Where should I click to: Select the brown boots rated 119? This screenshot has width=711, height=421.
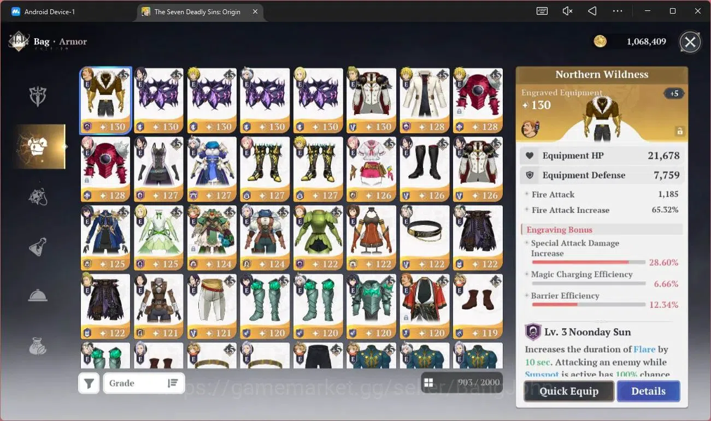coord(478,307)
